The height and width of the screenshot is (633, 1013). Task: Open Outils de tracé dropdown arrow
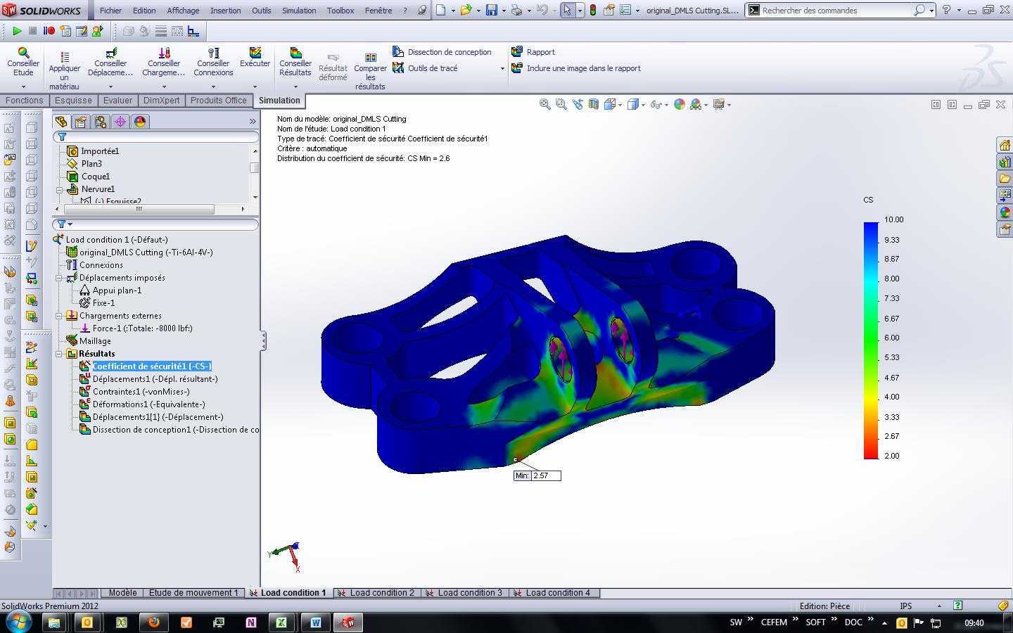point(502,69)
